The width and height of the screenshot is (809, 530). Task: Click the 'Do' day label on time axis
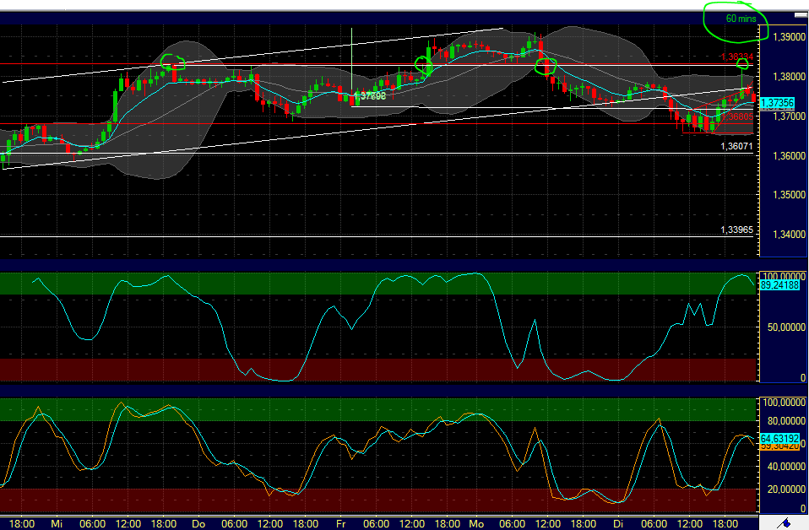[x=198, y=523]
